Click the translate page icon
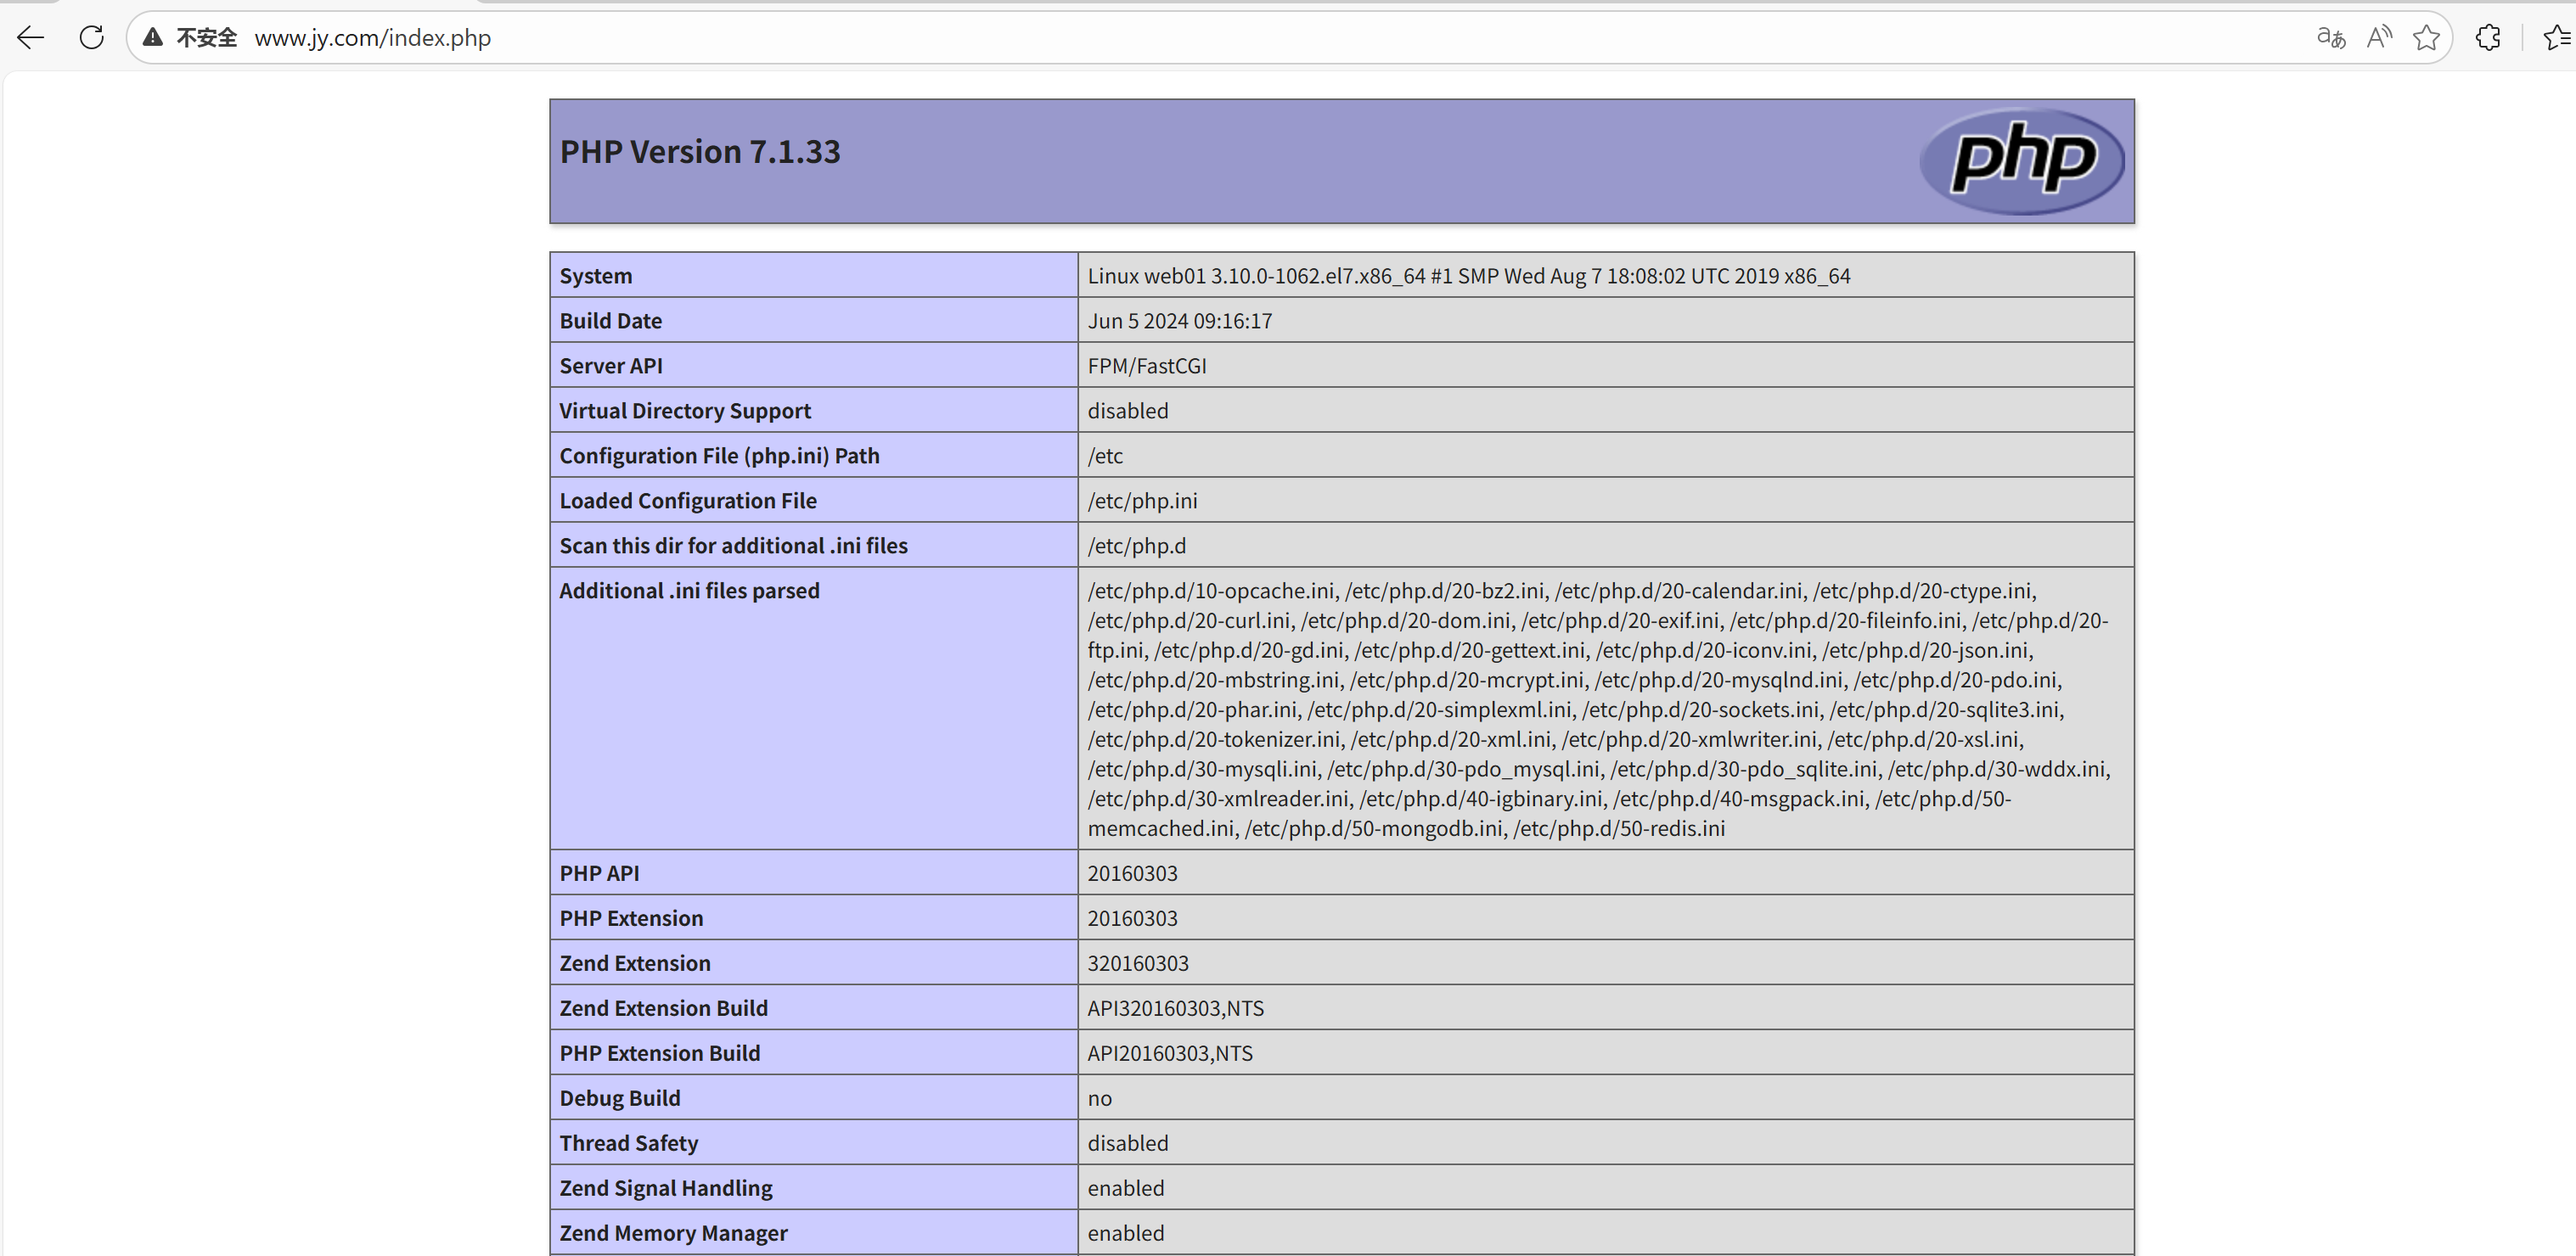 click(2330, 38)
